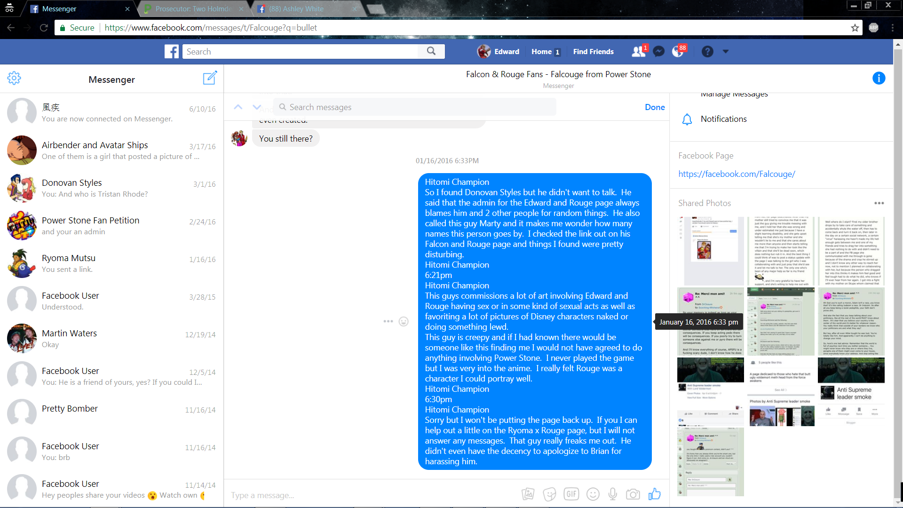
Task: Open Facebook User conversation saying brb
Action: pyautogui.click(x=111, y=452)
